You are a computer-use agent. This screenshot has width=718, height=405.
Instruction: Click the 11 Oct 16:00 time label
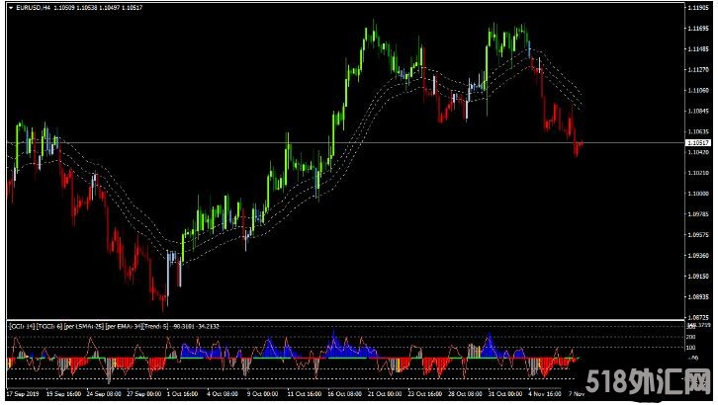click(305, 393)
